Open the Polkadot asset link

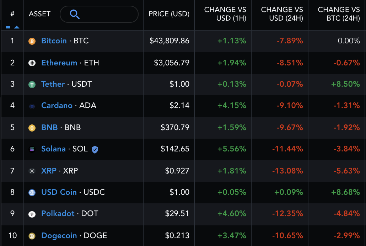coord(58,214)
